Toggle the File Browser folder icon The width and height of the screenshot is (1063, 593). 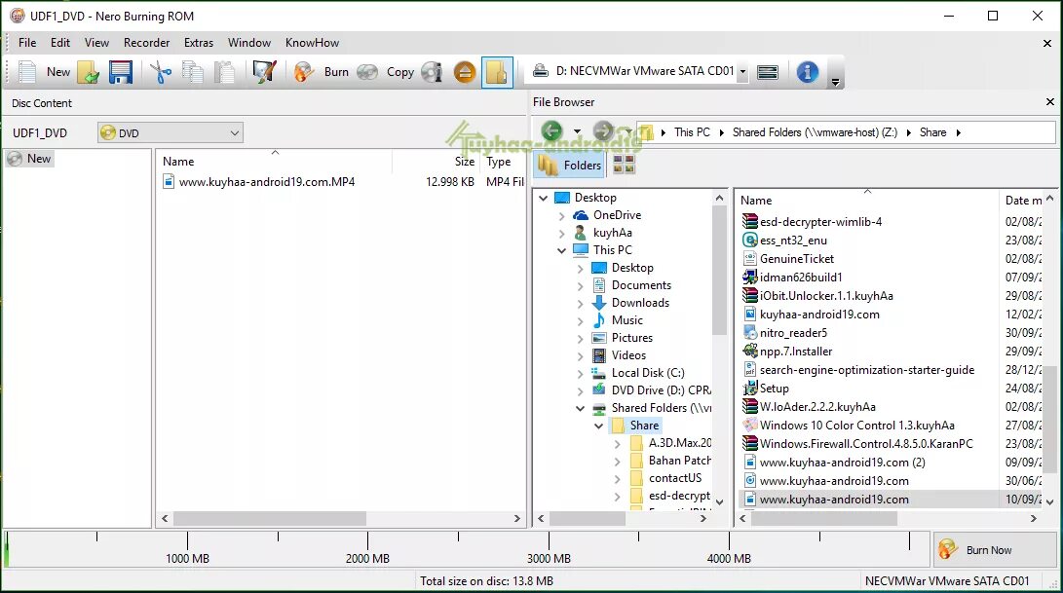pyautogui.click(x=497, y=72)
